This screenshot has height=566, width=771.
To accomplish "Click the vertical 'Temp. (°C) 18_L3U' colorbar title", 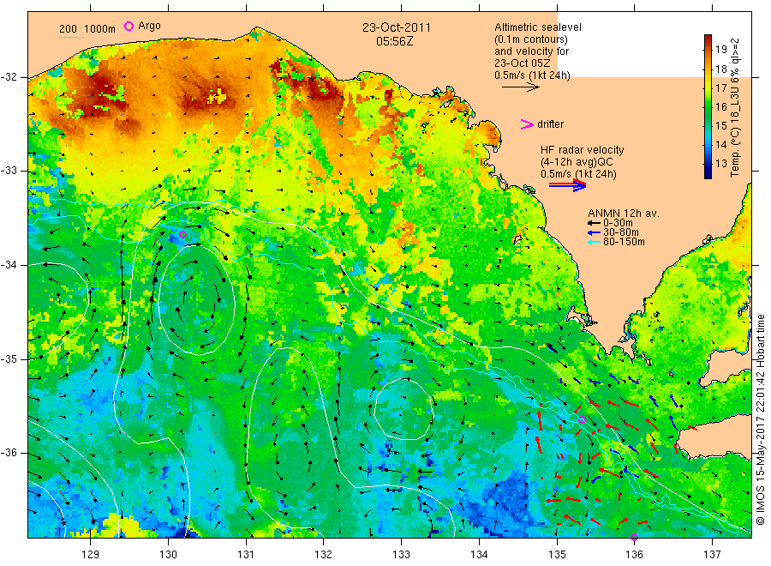I will [735, 107].
